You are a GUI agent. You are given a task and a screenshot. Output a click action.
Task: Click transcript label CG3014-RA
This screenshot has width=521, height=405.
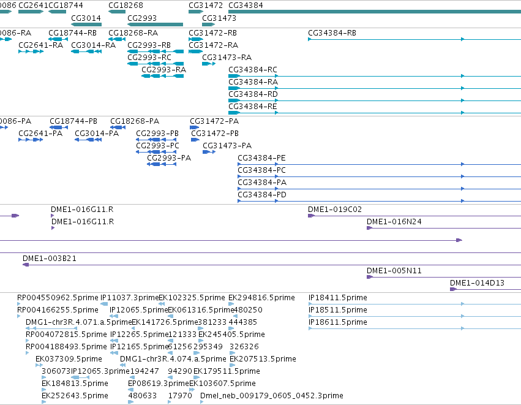click(x=94, y=45)
